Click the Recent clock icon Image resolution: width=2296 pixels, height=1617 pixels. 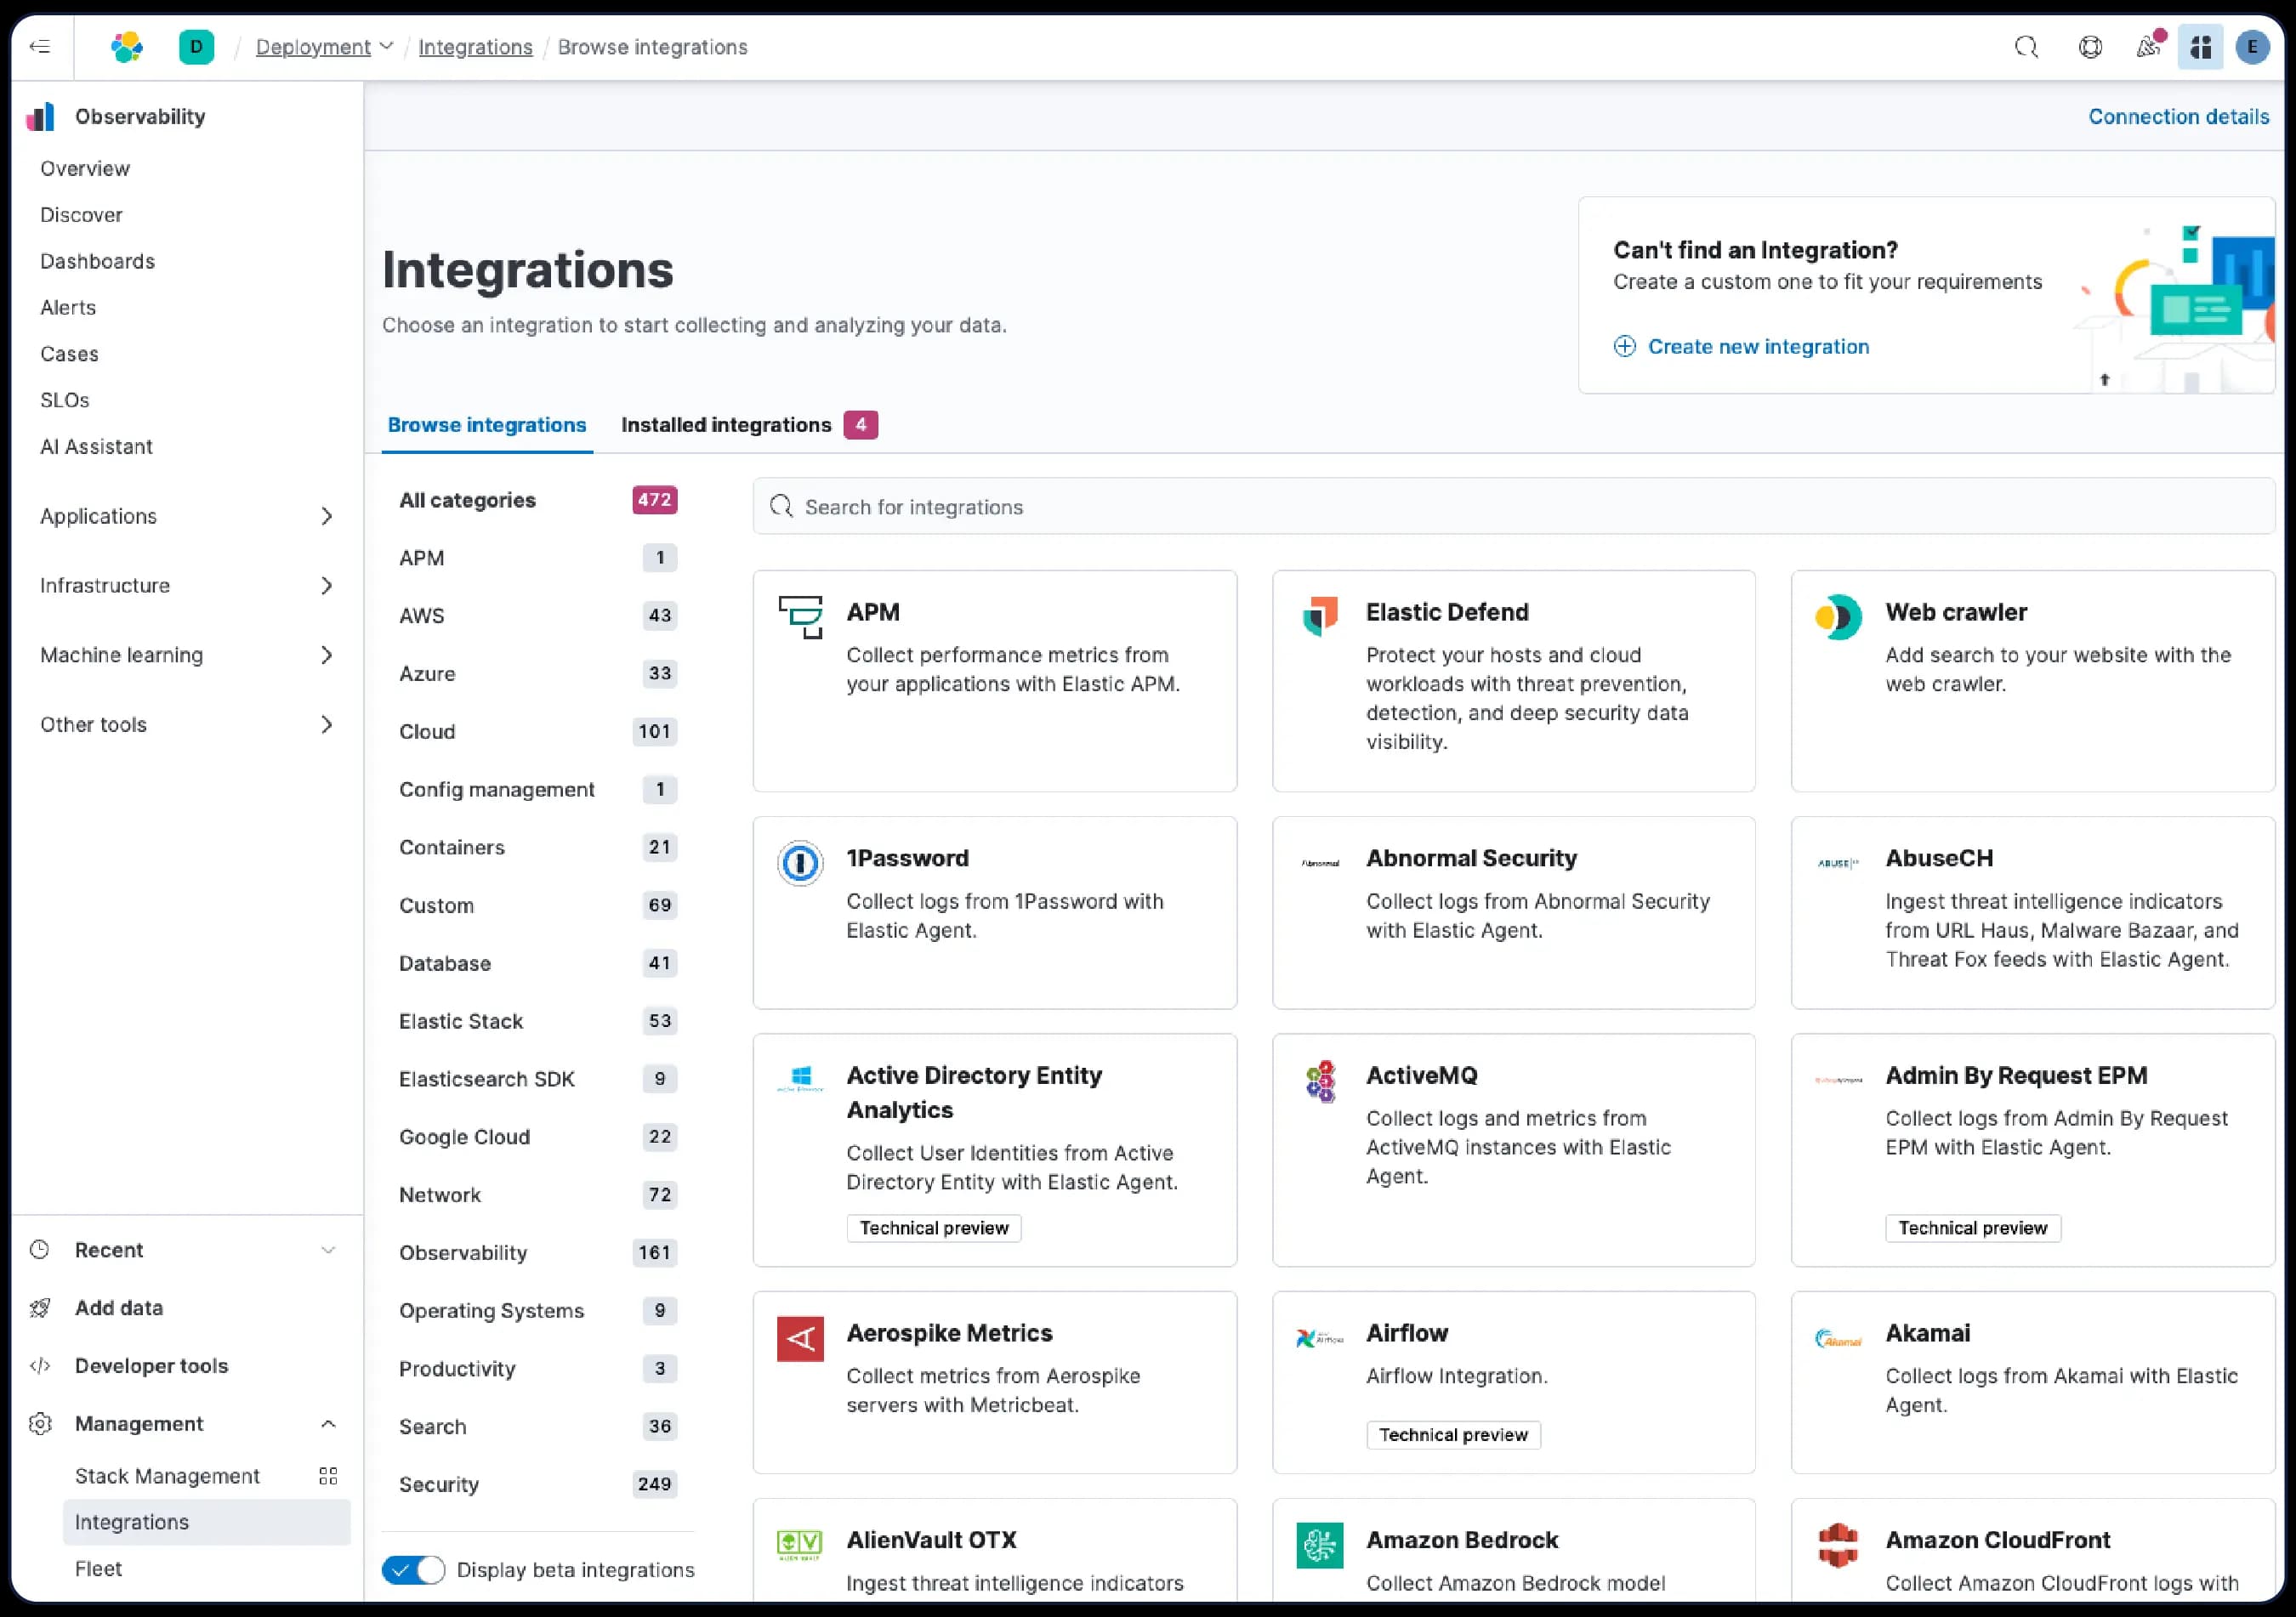[x=40, y=1249]
